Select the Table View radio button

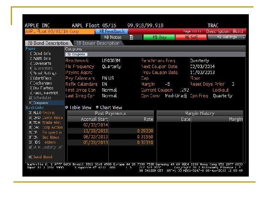click(x=67, y=107)
